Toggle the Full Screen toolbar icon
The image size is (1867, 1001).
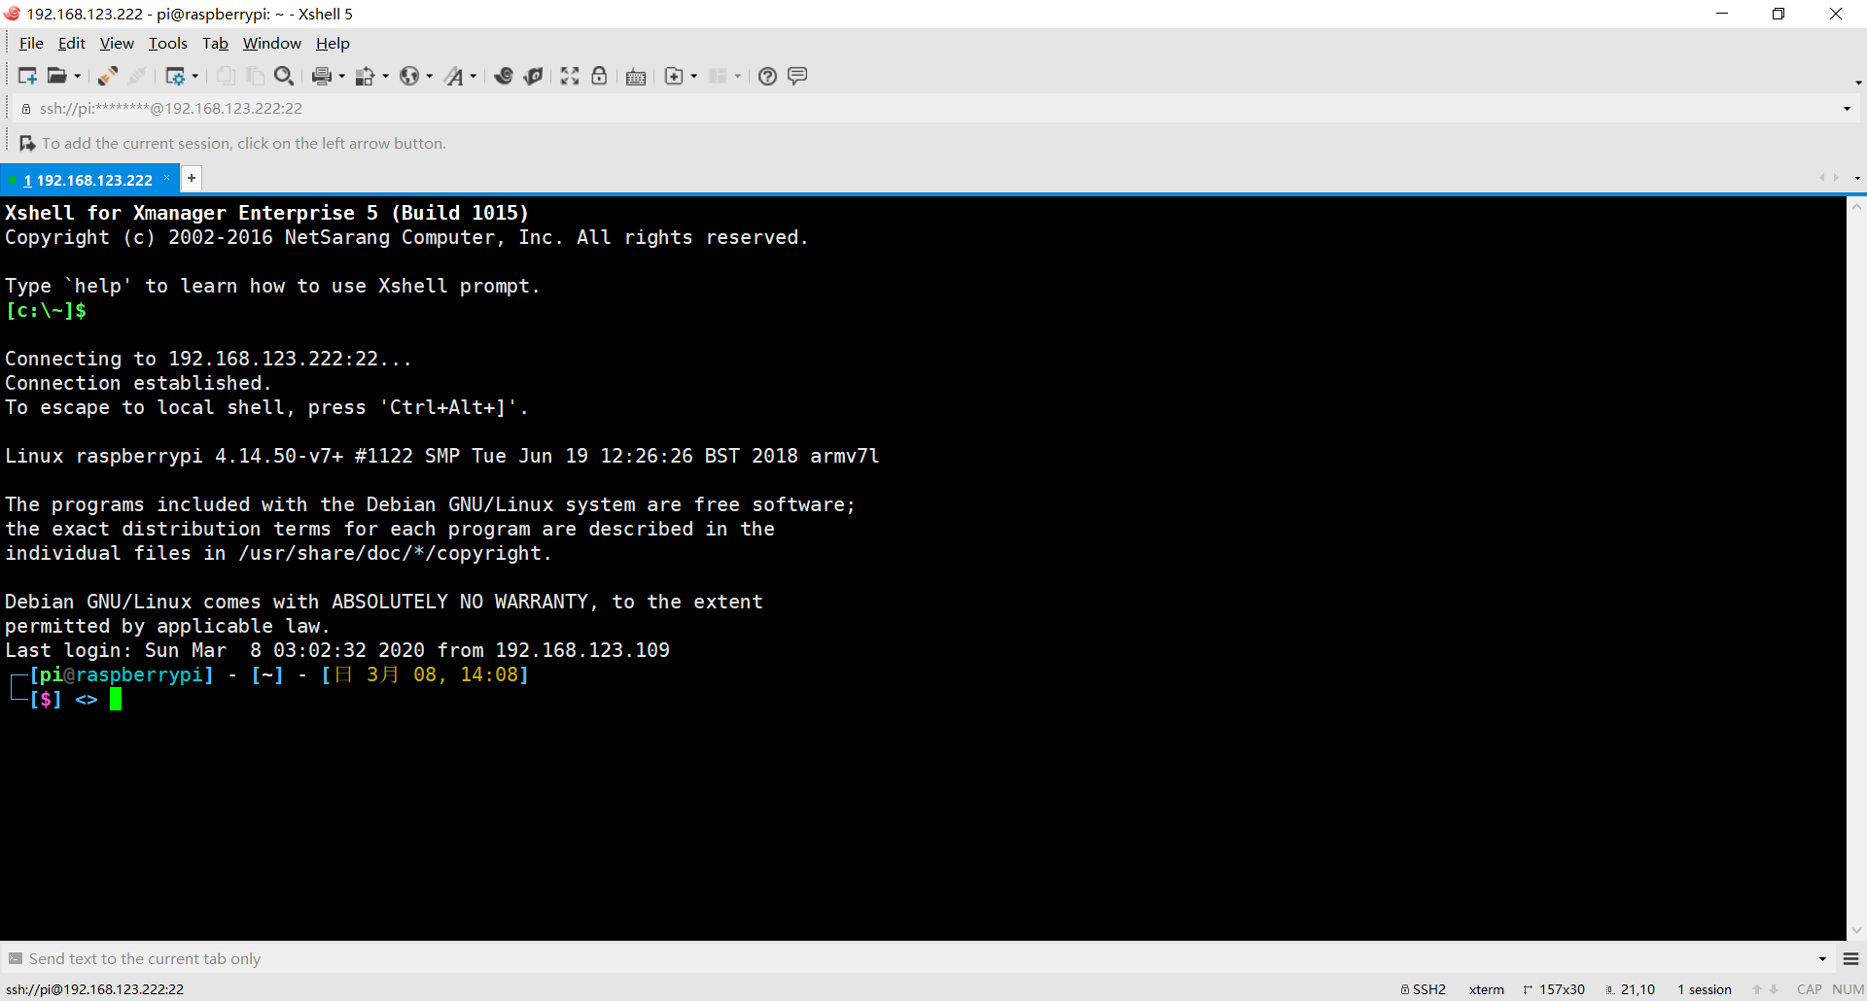pyautogui.click(x=570, y=76)
